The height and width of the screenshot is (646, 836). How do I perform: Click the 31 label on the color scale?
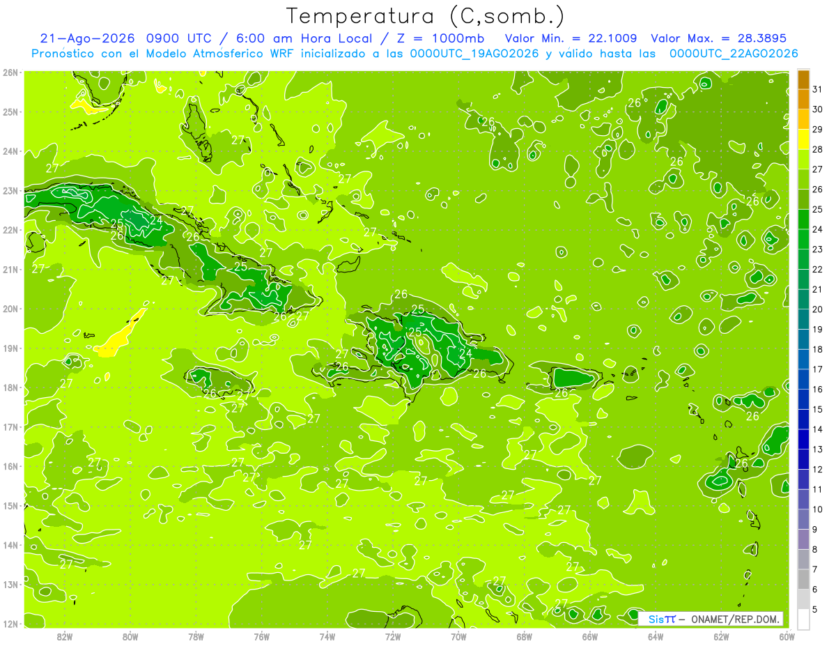[x=818, y=89]
